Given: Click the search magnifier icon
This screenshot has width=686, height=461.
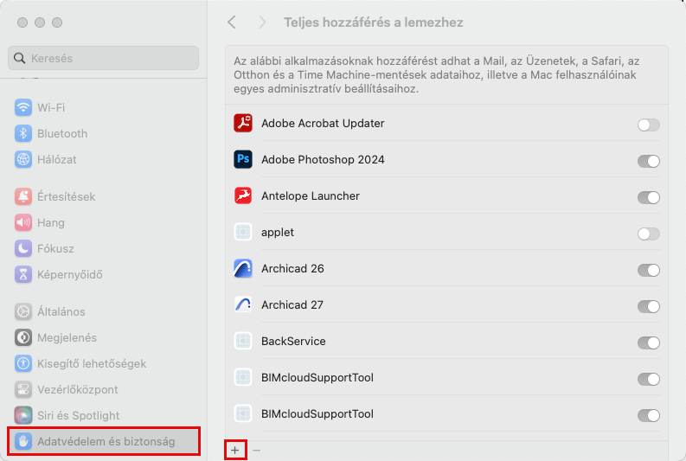Looking at the screenshot, I should point(19,58).
